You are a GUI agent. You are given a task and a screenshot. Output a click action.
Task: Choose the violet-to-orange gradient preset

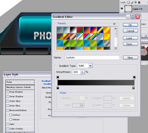pos(87,30)
